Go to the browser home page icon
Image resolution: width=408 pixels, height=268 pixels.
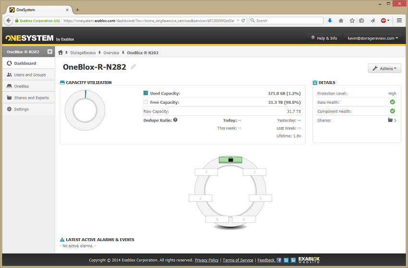click(341, 21)
